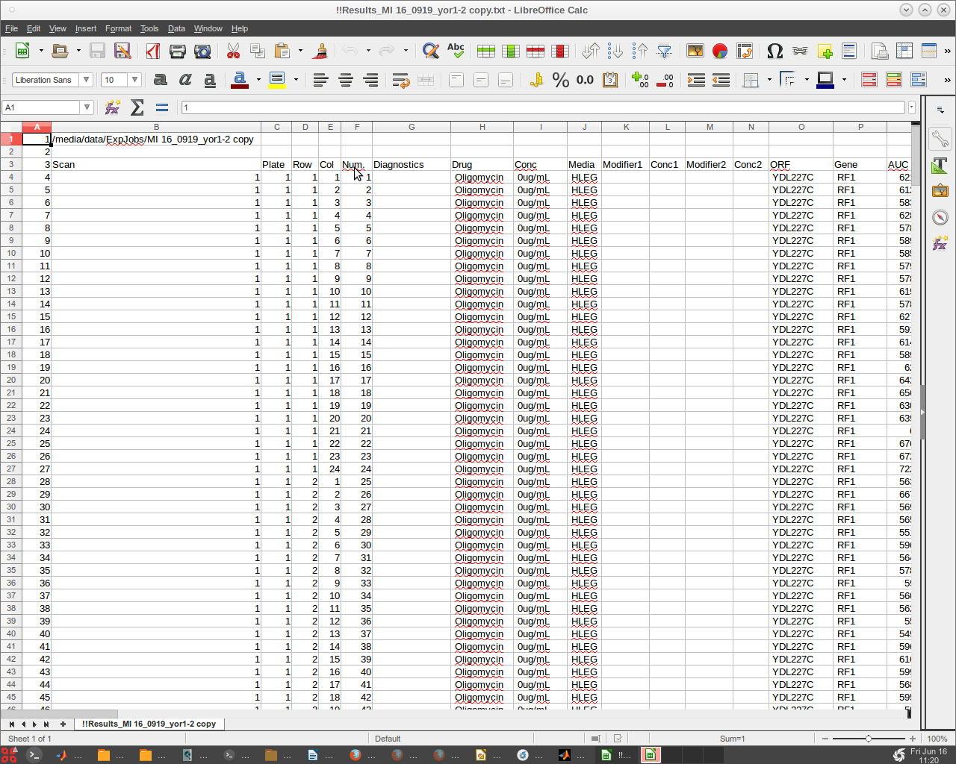Open the Function Wizard beside the Name Box

pyautogui.click(x=111, y=107)
